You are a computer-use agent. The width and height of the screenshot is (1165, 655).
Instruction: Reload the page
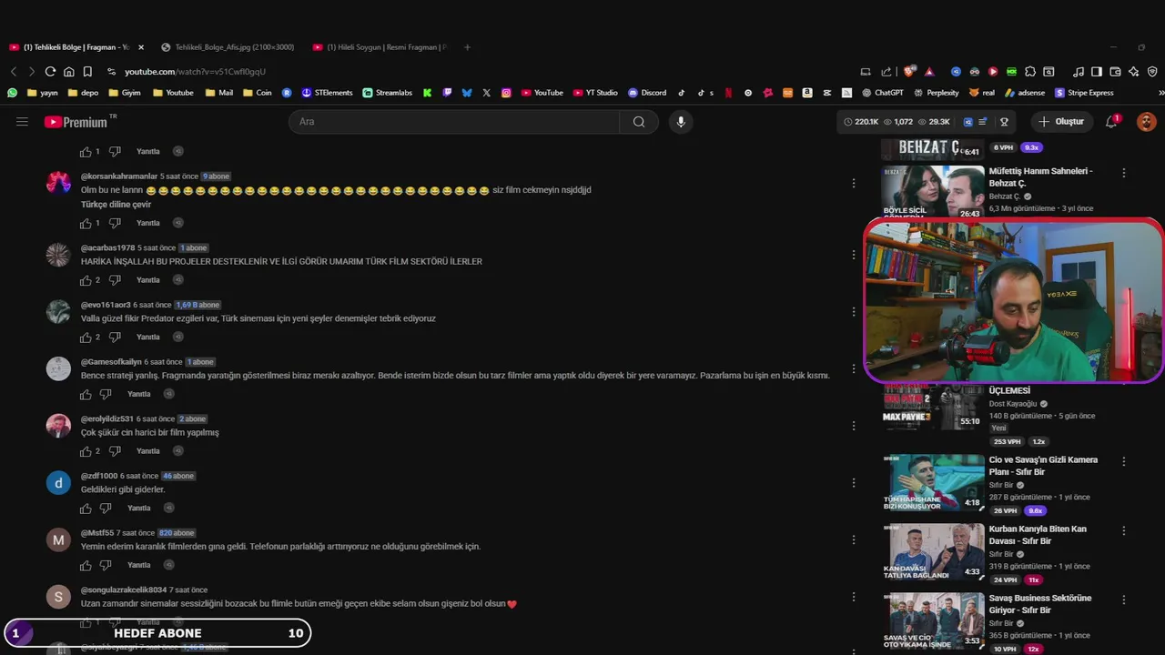(x=50, y=72)
